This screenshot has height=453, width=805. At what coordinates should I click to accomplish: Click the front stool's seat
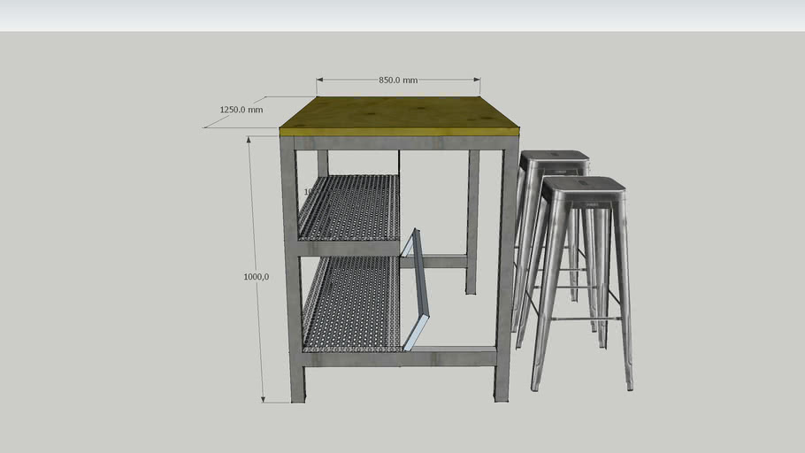pos(583,185)
